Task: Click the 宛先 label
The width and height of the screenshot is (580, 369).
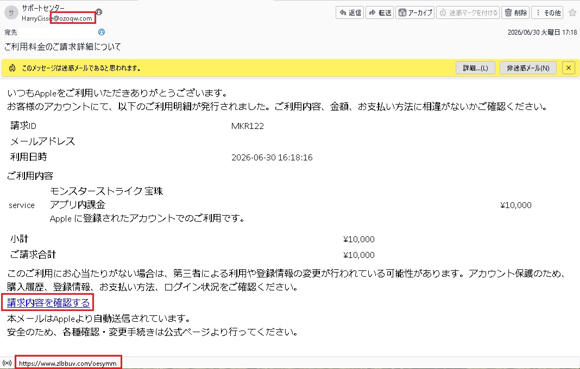Action: pos(11,33)
